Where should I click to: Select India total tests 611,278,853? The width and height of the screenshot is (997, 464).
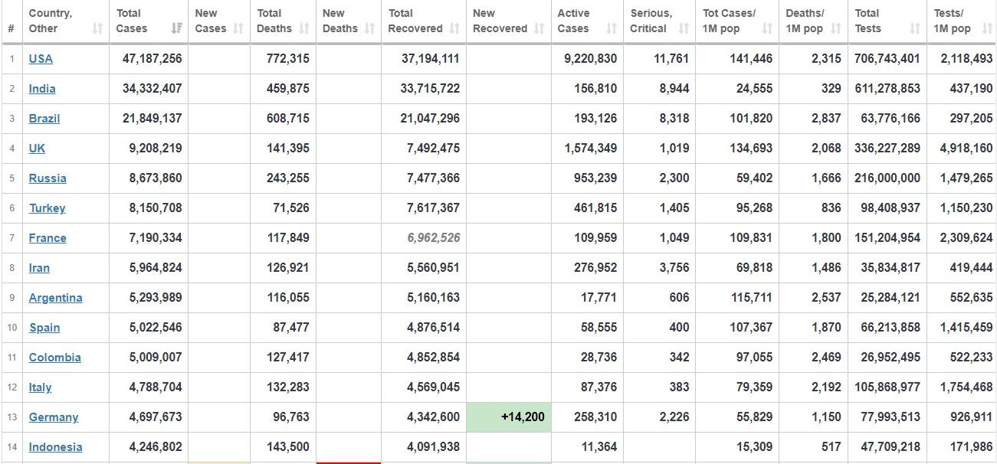tap(888, 89)
